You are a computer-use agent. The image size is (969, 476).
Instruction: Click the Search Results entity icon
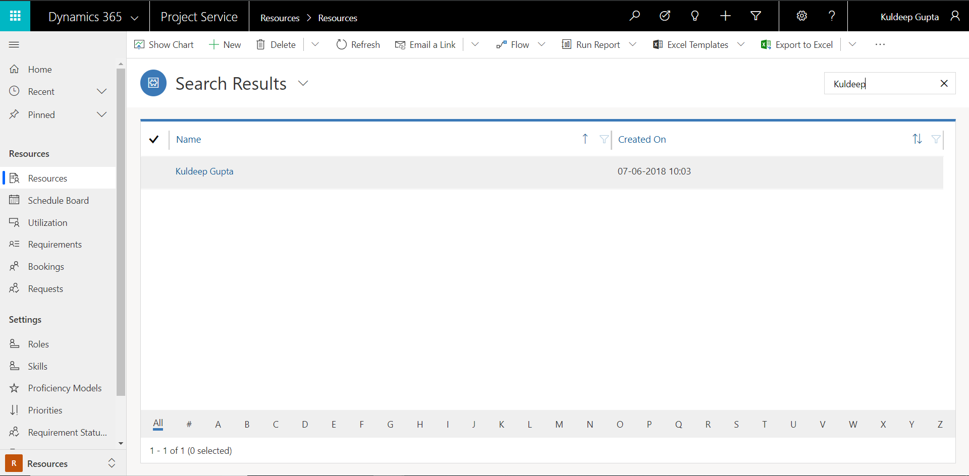coord(153,83)
